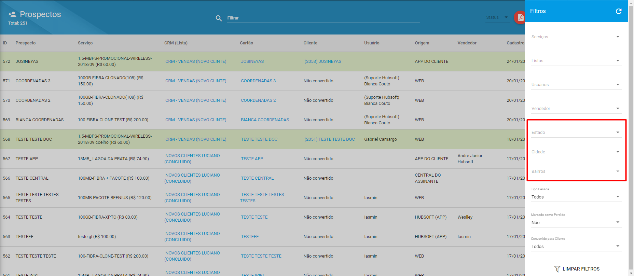This screenshot has height=276, width=634.
Task: Sort by CRM (Lista) column header
Action: click(x=176, y=43)
